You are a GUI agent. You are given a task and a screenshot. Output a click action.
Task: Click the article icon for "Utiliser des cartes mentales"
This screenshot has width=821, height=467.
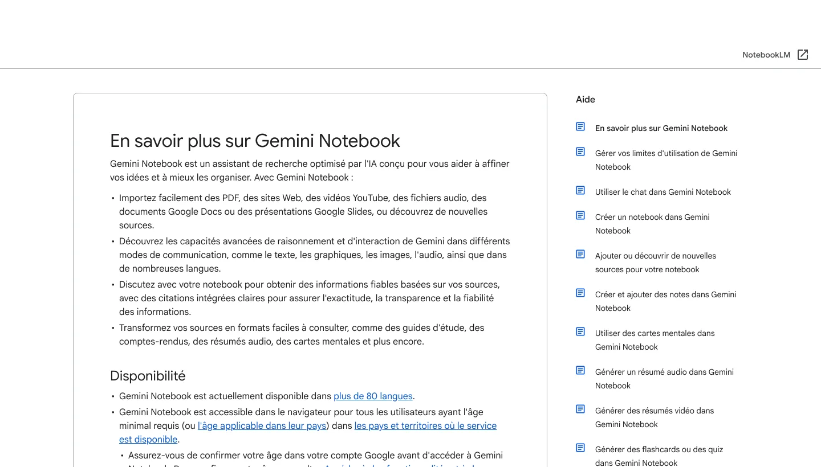[x=580, y=331]
